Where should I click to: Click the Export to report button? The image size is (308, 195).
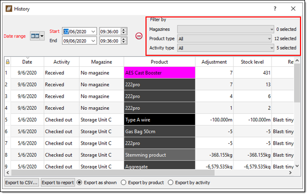click(58, 183)
